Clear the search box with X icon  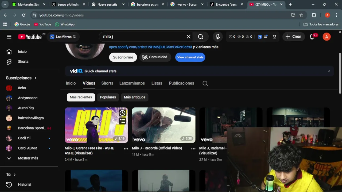click(188, 37)
